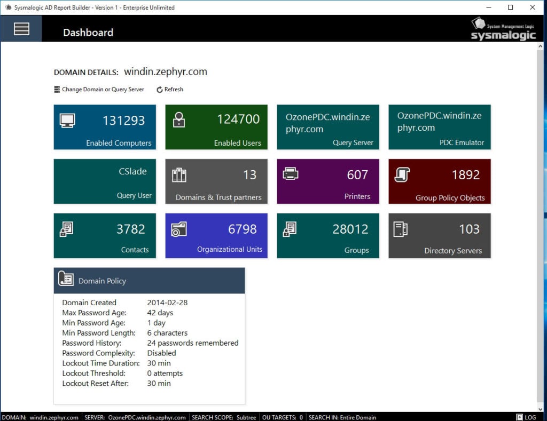The height and width of the screenshot is (421, 547).
Task: Click the app icon in the title bar
Action: pyautogui.click(x=8, y=7)
